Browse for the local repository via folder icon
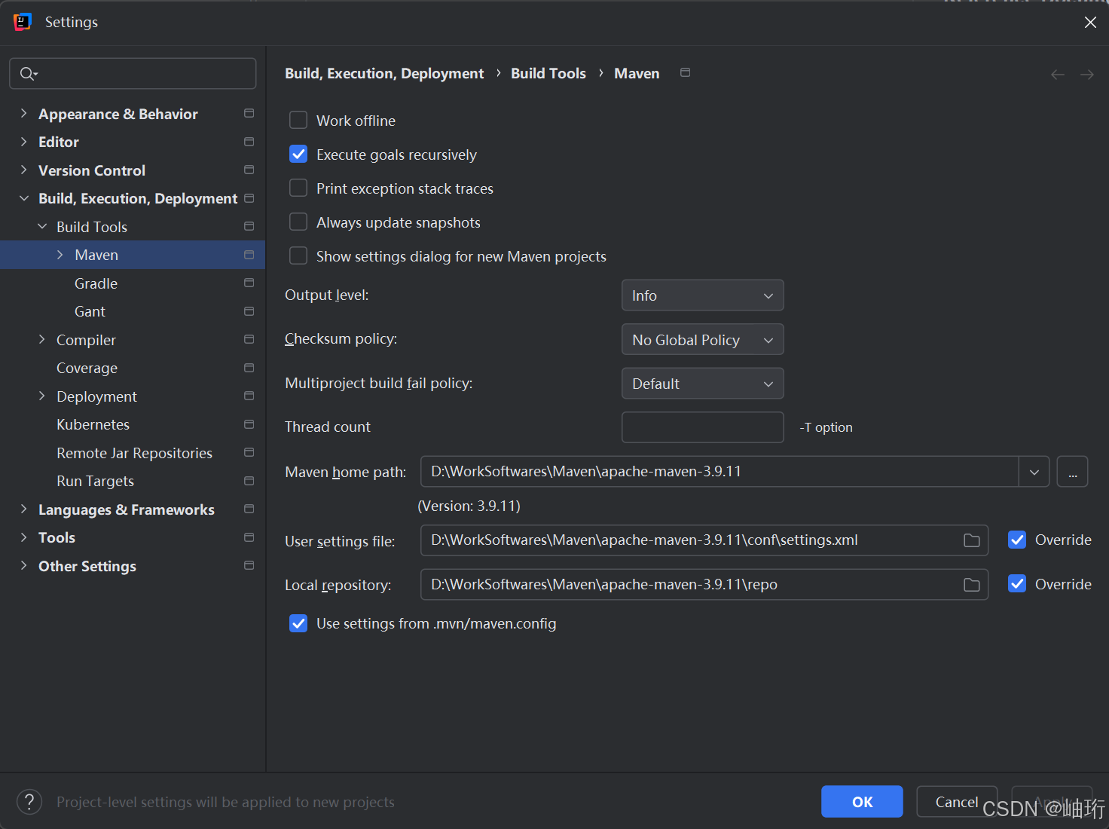Screen dimensions: 1109x829 point(972,585)
